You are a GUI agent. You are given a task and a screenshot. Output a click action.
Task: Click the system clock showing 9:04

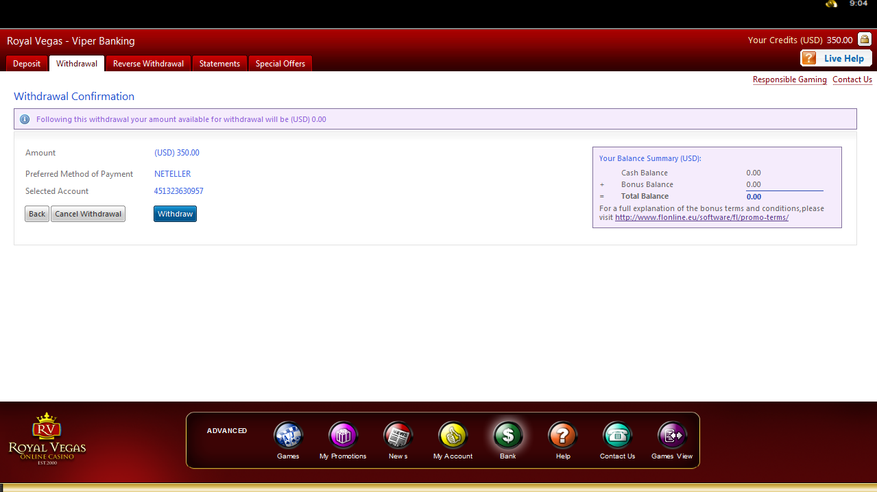pos(858,3)
